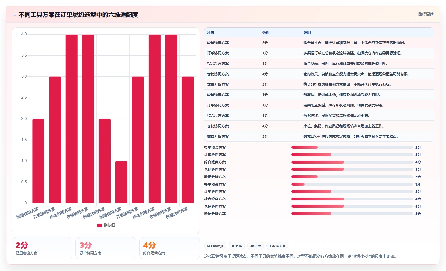
Task: Click the 路径雷达 label in the header
Action: [426, 14]
